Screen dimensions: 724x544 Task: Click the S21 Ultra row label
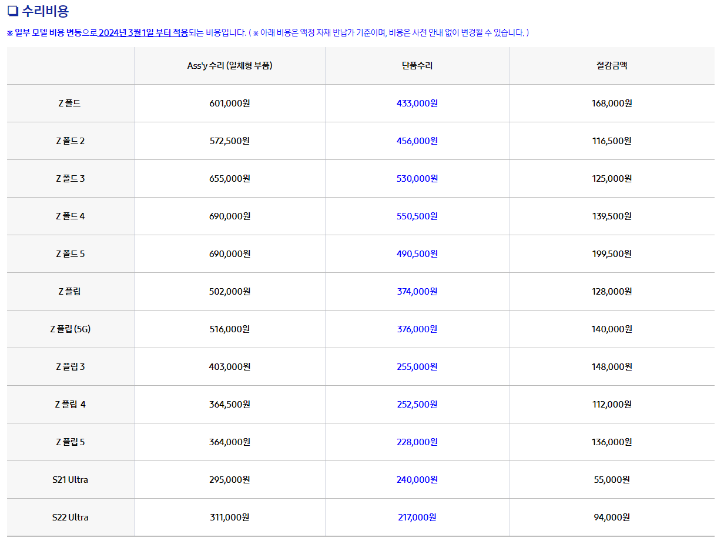pos(71,480)
